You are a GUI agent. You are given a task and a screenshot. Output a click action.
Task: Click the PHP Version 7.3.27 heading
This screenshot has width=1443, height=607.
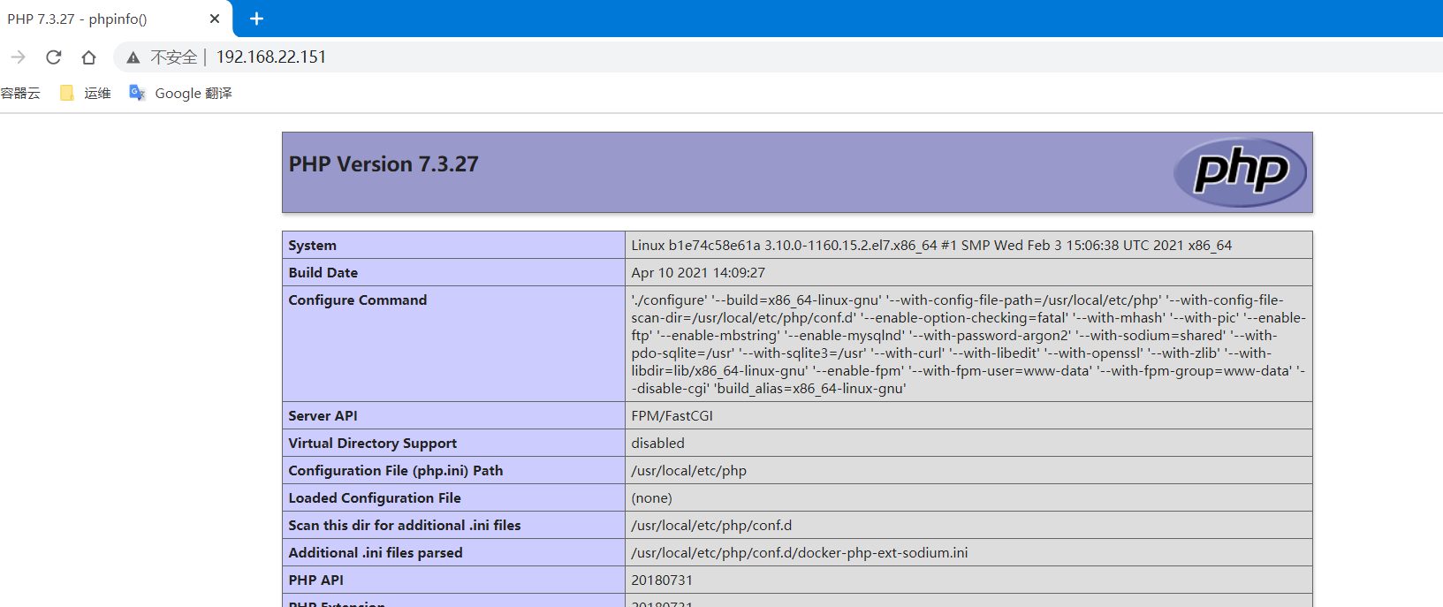coord(384,164)
